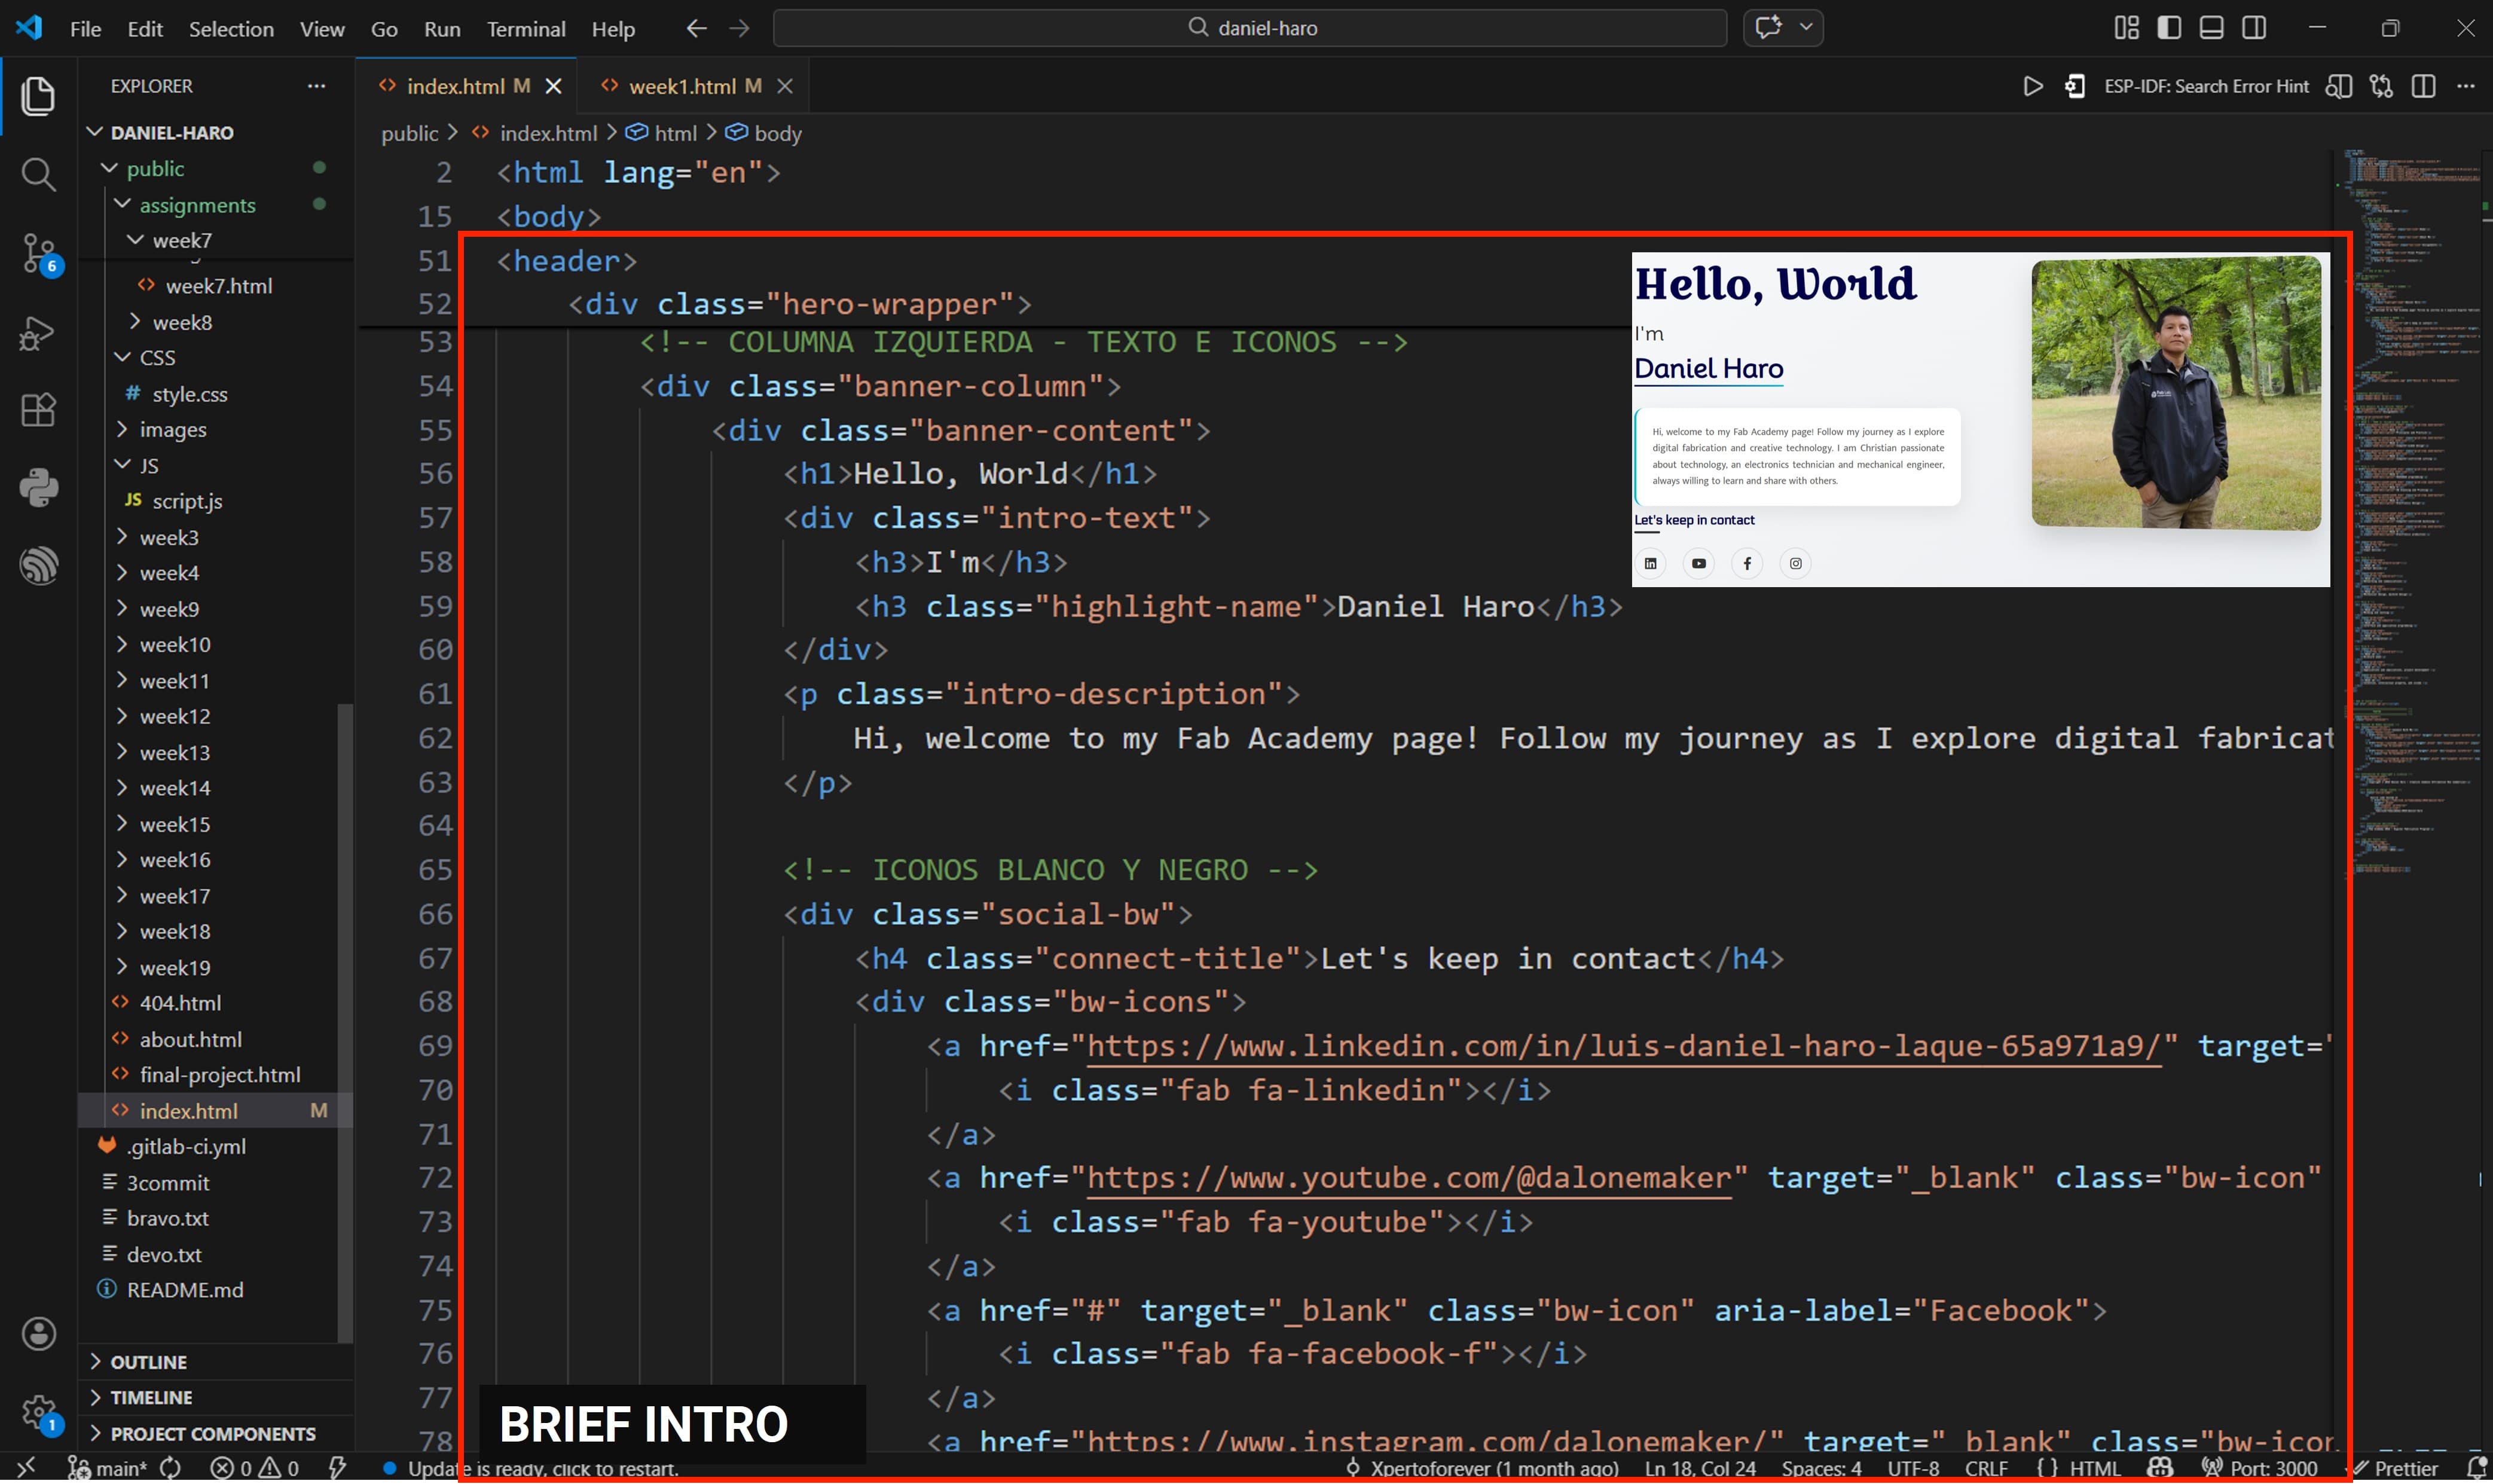Screen dimensions: 2493x1484
Task: Click the Run play button in editor toolbar
Action: pos(2032,86)
